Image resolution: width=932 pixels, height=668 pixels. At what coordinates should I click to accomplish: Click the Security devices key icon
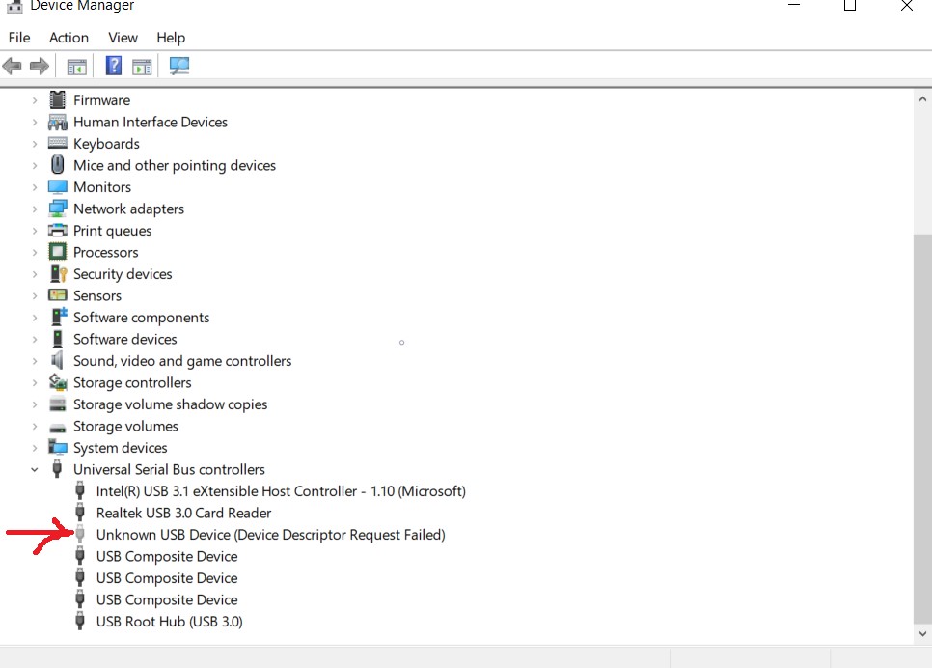click(x=58, y=273)
